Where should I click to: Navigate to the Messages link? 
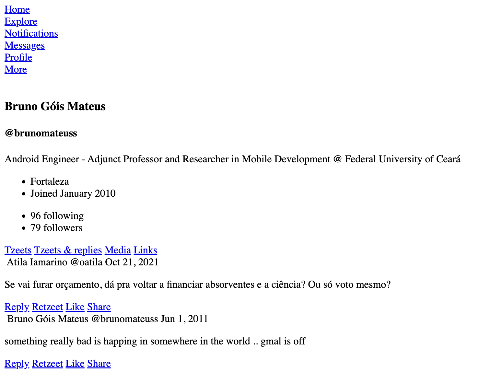(25, 45)
